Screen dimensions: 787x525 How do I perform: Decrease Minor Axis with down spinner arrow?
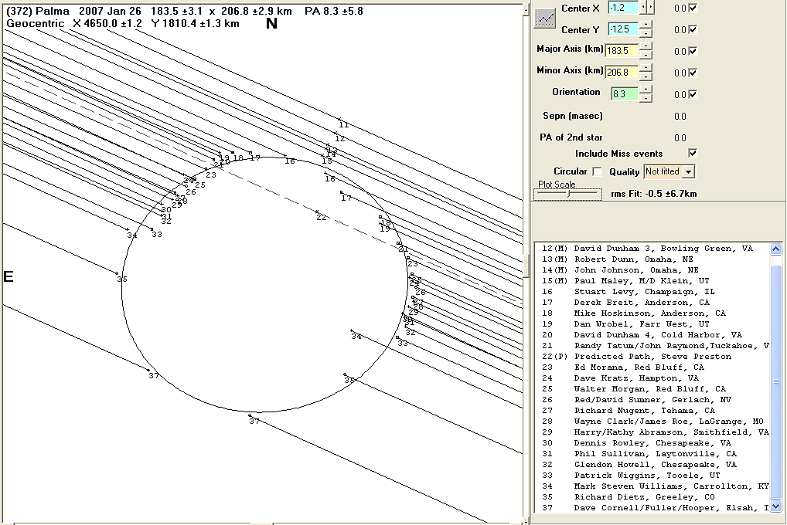click(x=646, y=76)
